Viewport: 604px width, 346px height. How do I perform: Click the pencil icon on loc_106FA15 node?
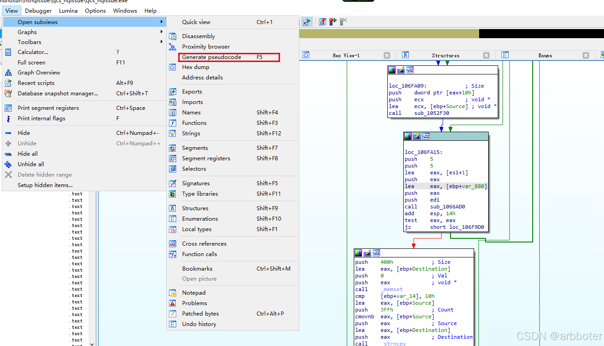tap(417, 136)
